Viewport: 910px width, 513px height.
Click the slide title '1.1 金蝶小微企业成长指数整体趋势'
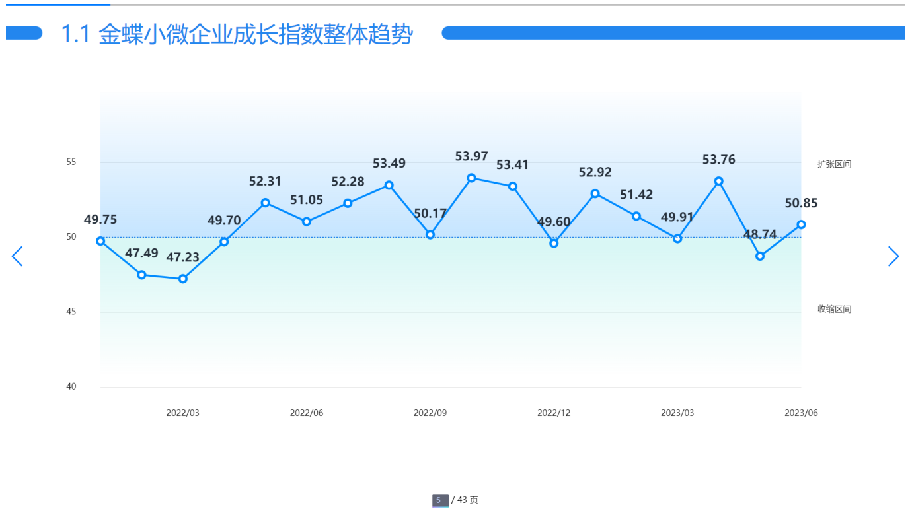click(237, 34)
